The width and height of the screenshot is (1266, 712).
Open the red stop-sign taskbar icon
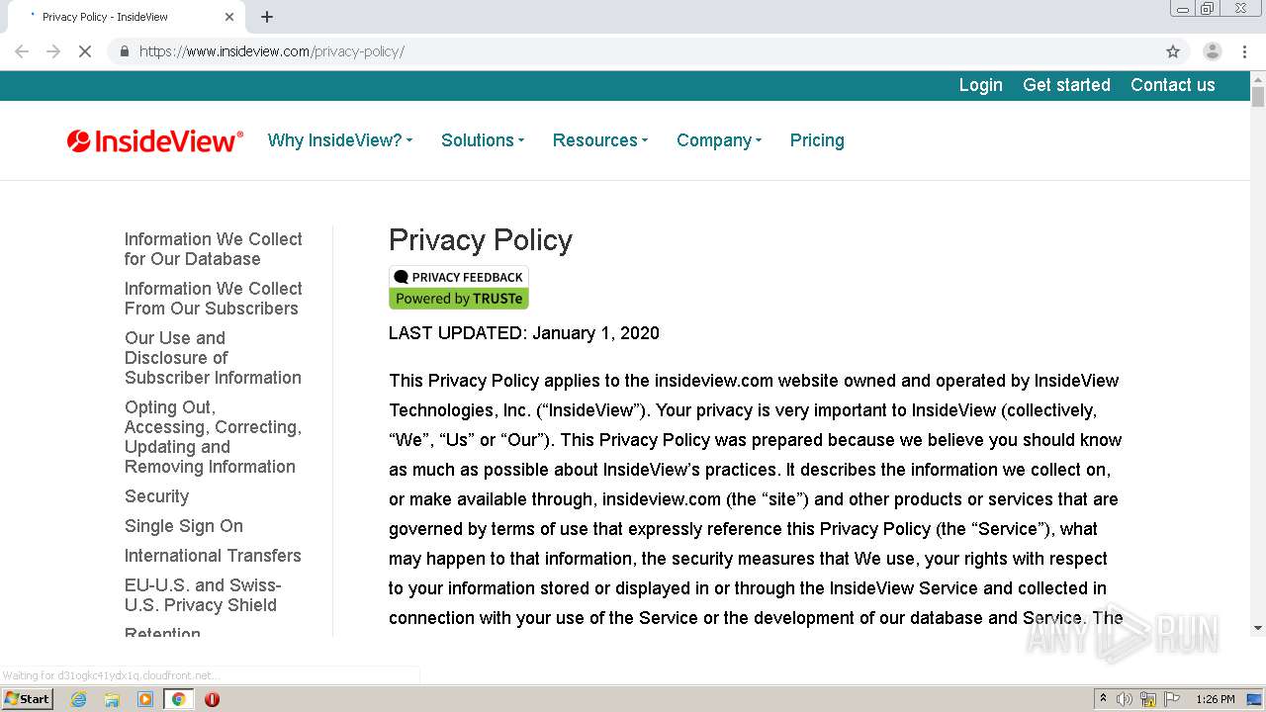click(x=212, y=699)
